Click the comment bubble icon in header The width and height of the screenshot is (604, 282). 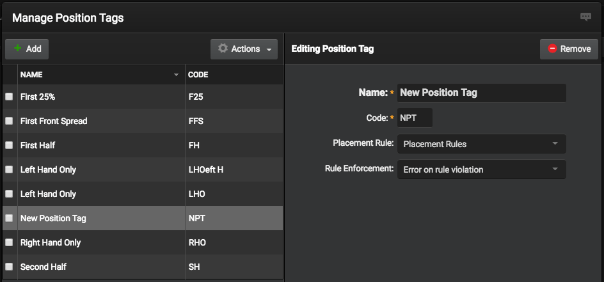[x=585, y=17]
